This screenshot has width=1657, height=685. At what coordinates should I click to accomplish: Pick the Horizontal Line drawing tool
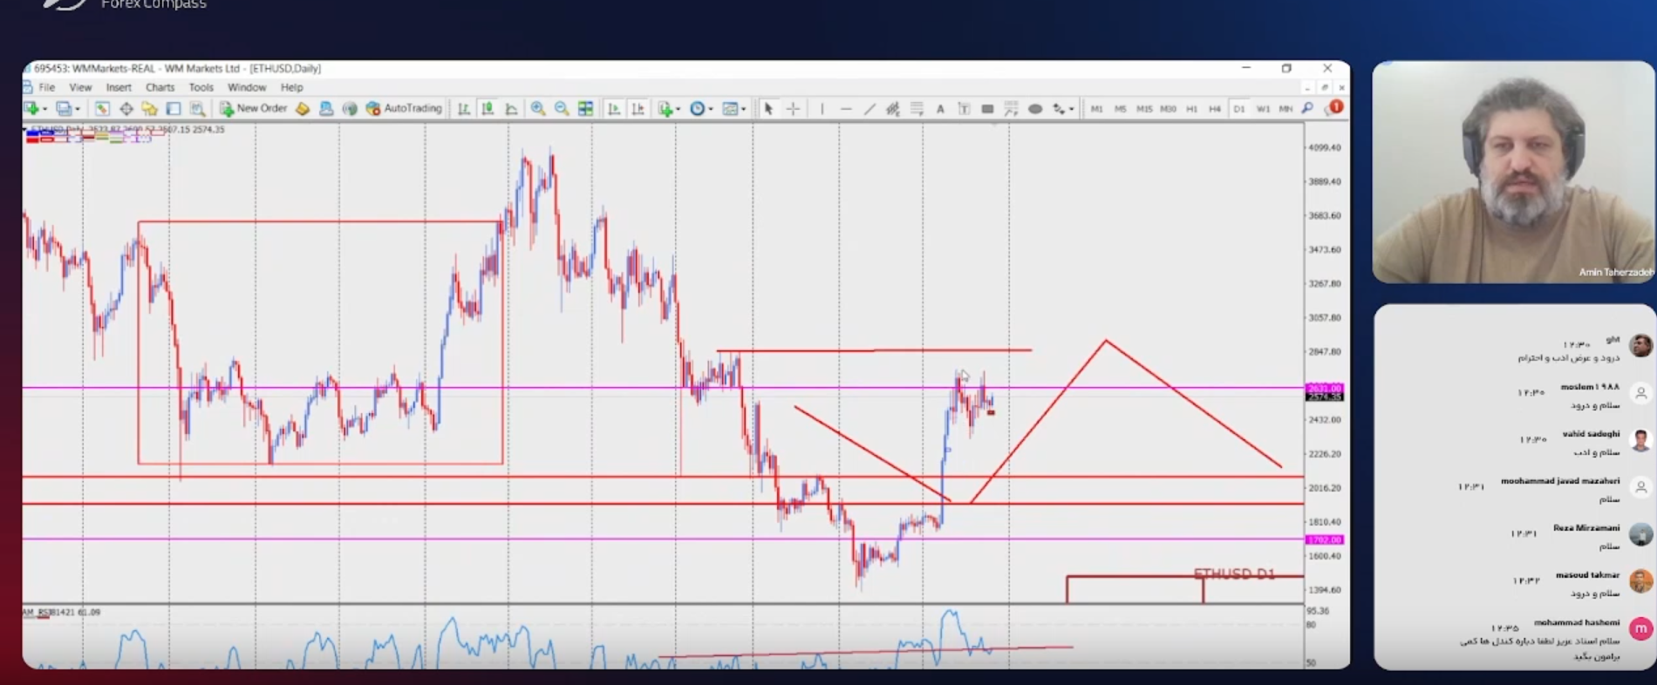click(x=846, y=109)
